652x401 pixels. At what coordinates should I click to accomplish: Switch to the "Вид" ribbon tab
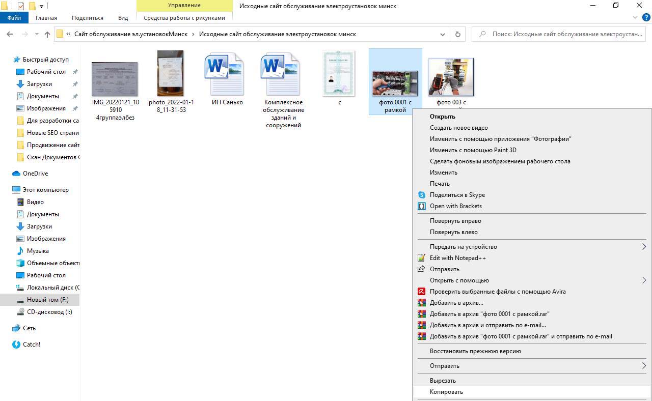click(123, 18)
